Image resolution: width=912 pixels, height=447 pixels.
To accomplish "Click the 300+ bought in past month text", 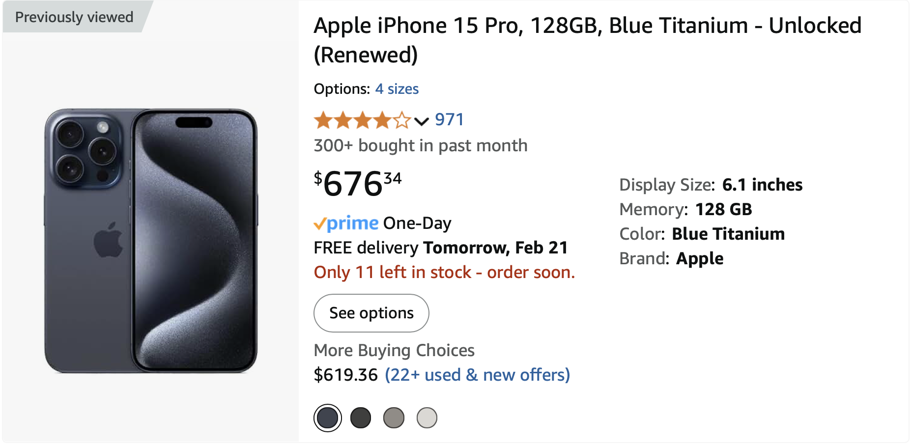I will click(x=420, y=146).
